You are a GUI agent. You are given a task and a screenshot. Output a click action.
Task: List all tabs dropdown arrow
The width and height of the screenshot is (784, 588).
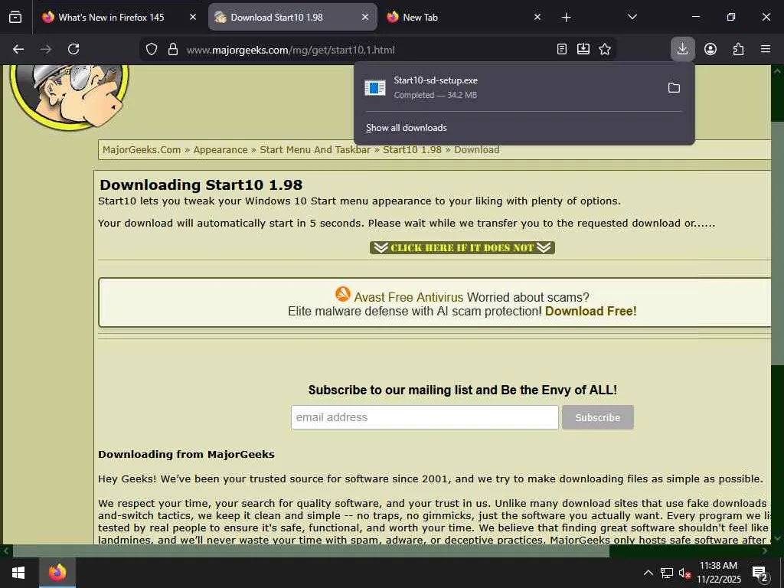tap(632, 17)
